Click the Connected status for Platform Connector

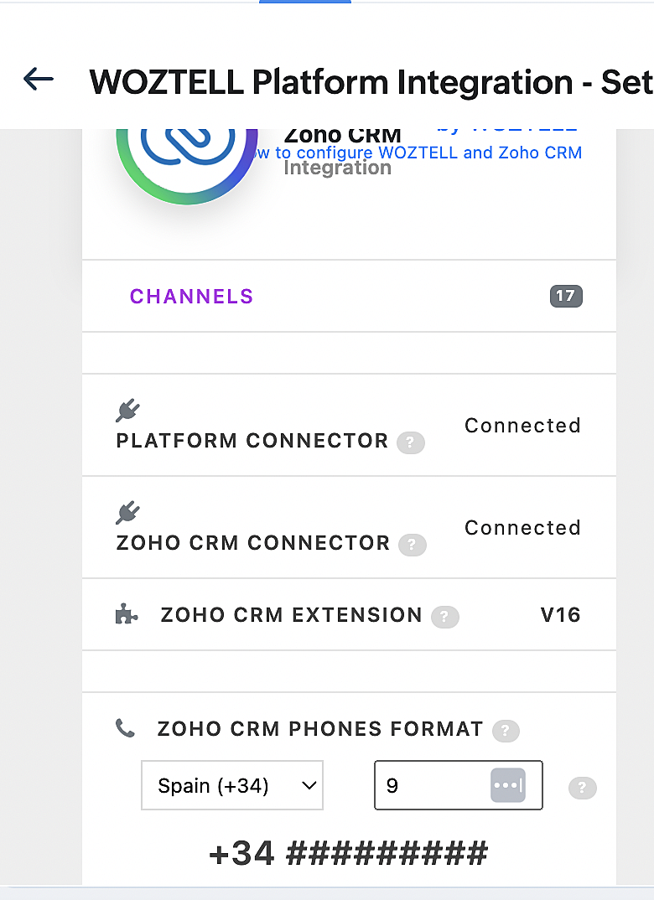point(522,426)
